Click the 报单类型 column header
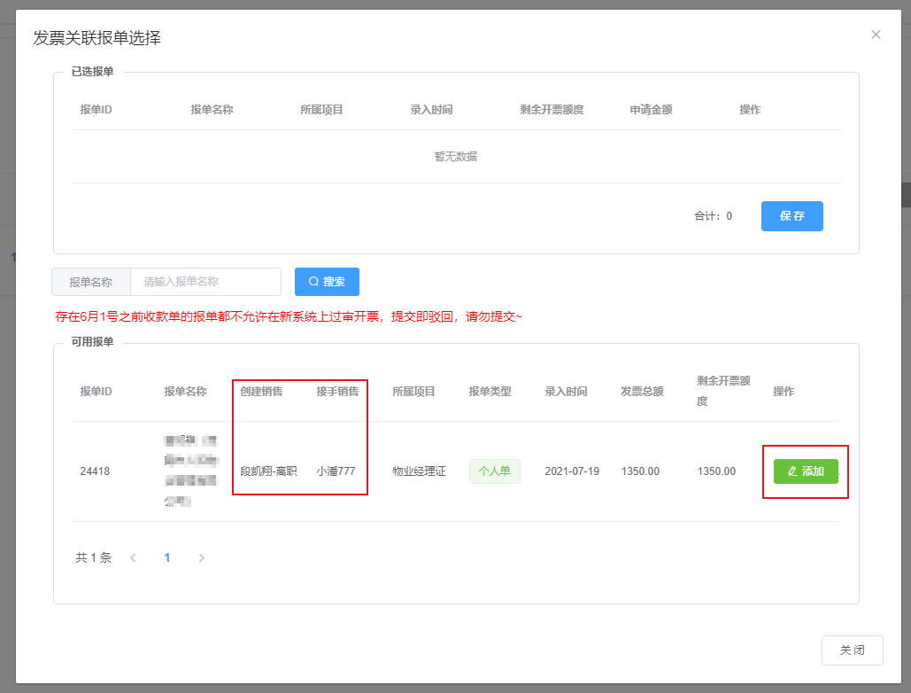Image resolution: width=911 pixels, height=693 pixels. tap(490, 392)
